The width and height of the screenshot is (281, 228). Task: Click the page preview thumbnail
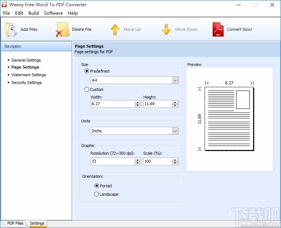tap(229, 119)
